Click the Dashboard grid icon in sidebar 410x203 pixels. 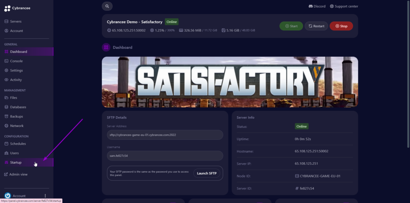coord(6,52)
